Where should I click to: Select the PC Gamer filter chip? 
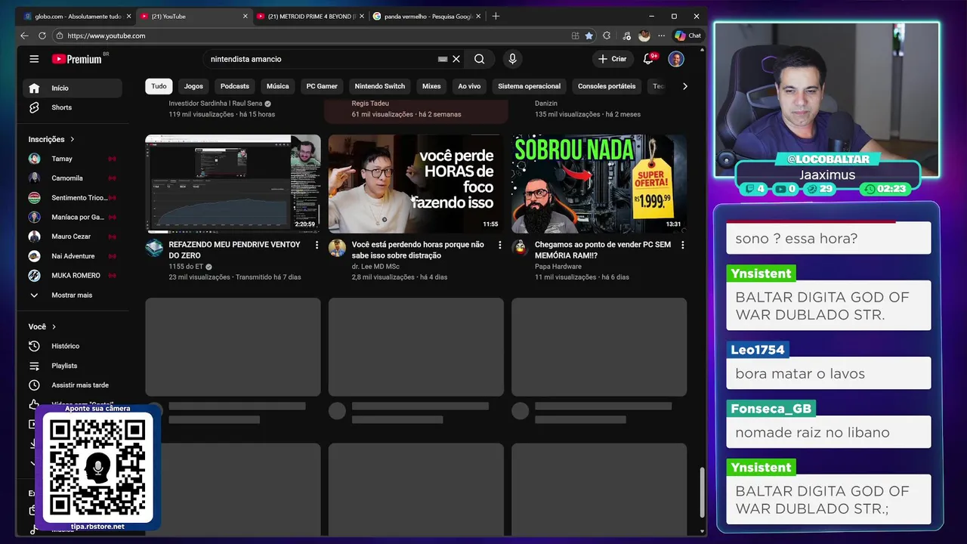[x=322, y=86]
